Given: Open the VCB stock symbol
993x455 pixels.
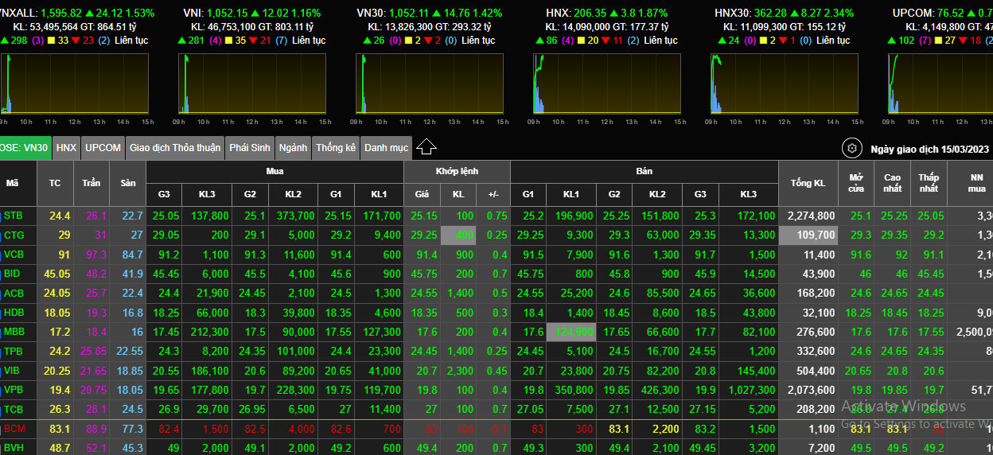Looking at the screenshot, I should pyautogui.click(x=14, y=255).
